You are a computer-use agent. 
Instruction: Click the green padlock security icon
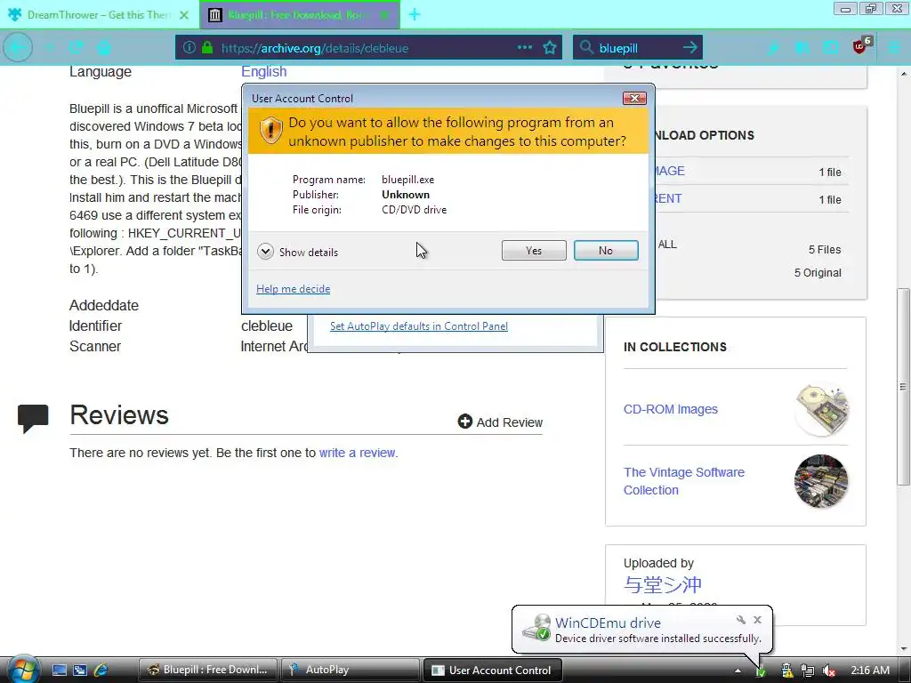pos(206,47)
